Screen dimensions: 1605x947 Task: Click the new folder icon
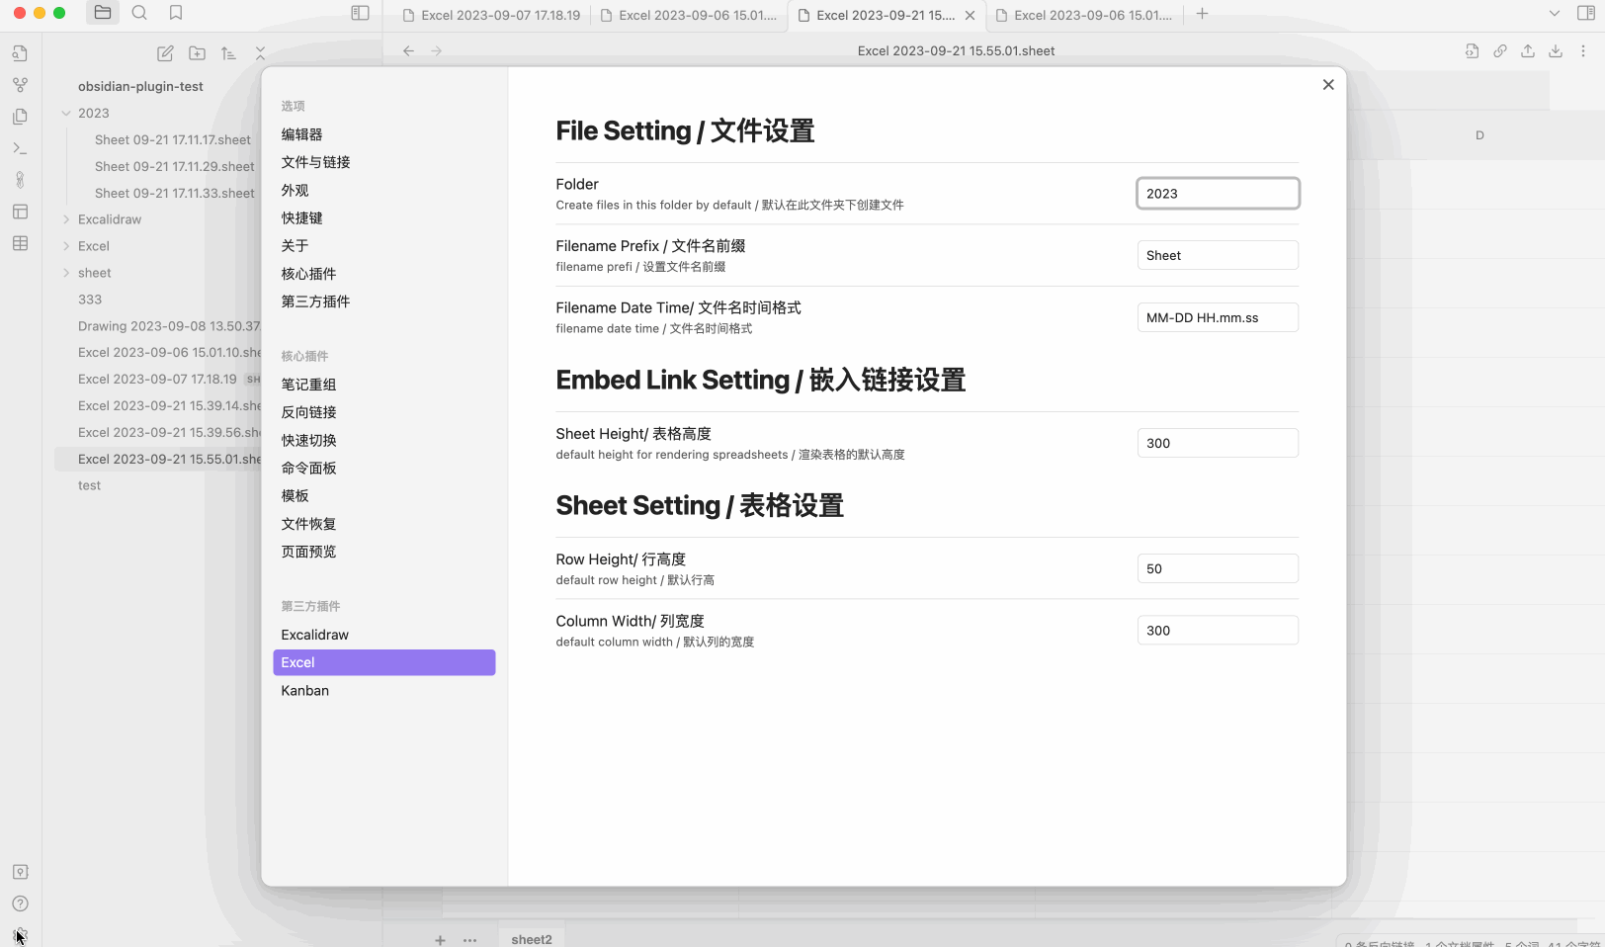point(197,53)
